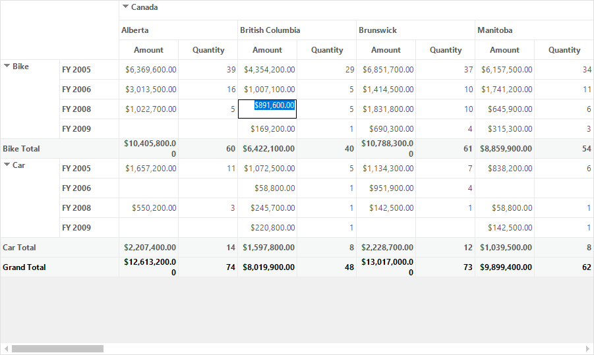The height and width of the screenshot is (355, 594).
Task: Select Car FY 2009 row header
Action: [x=89, y=227]
